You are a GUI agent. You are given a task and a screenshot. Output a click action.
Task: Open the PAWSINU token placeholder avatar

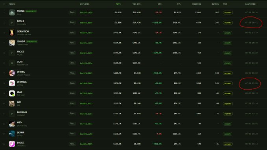click(x=12, y=114)
